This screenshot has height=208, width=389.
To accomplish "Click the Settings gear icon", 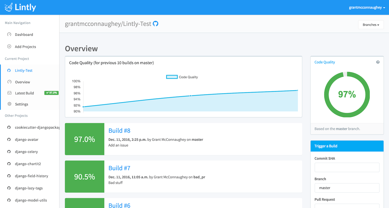I will [9, 104].
